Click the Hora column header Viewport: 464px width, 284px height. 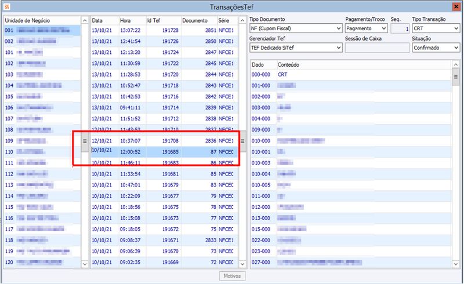coord(132,20)
